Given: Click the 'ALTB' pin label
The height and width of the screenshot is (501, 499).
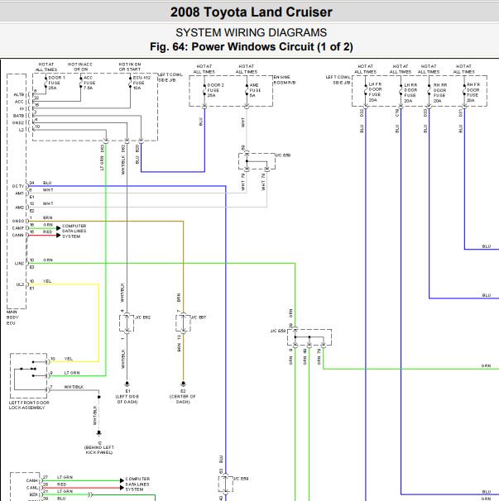Looking at the screenshot, I should coord(19,94).
